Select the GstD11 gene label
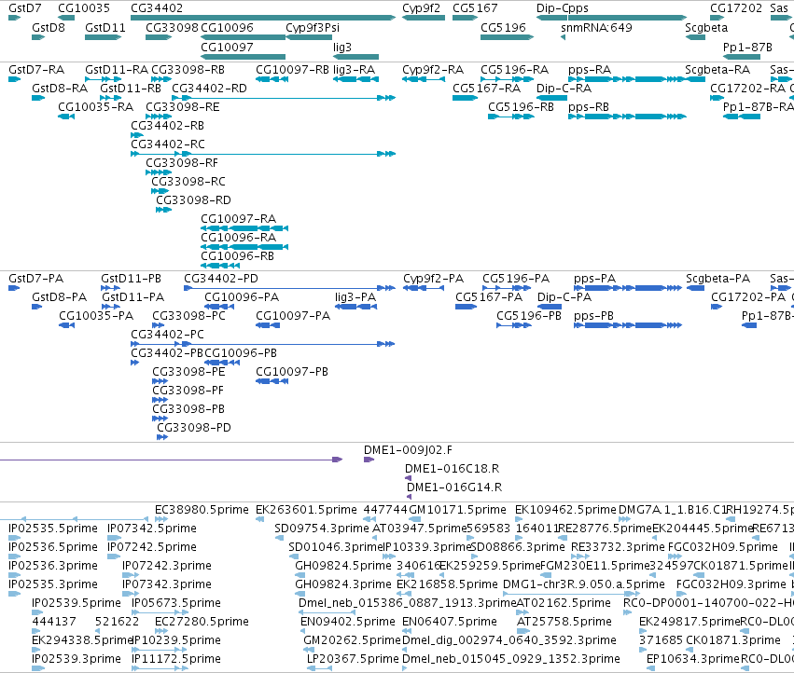 point(104,27)
